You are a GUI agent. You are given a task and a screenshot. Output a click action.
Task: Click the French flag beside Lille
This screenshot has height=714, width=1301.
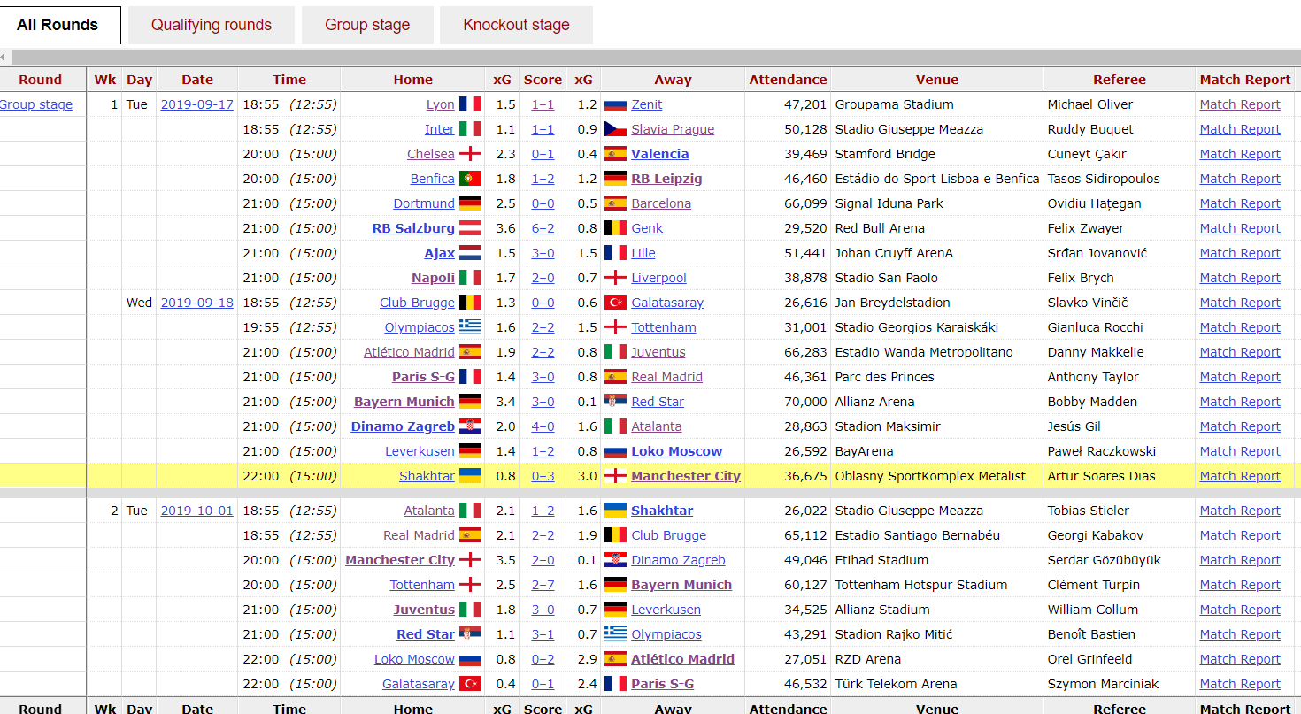point(615,253)
